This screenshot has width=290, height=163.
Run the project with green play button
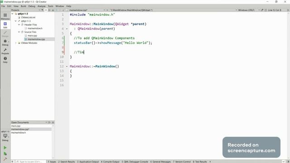(x=5, y=148)
